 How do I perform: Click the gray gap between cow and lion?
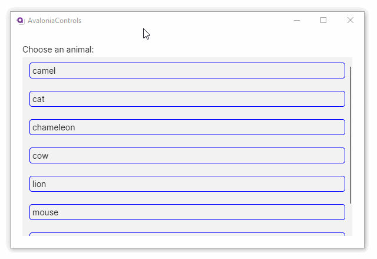[187, 170]
